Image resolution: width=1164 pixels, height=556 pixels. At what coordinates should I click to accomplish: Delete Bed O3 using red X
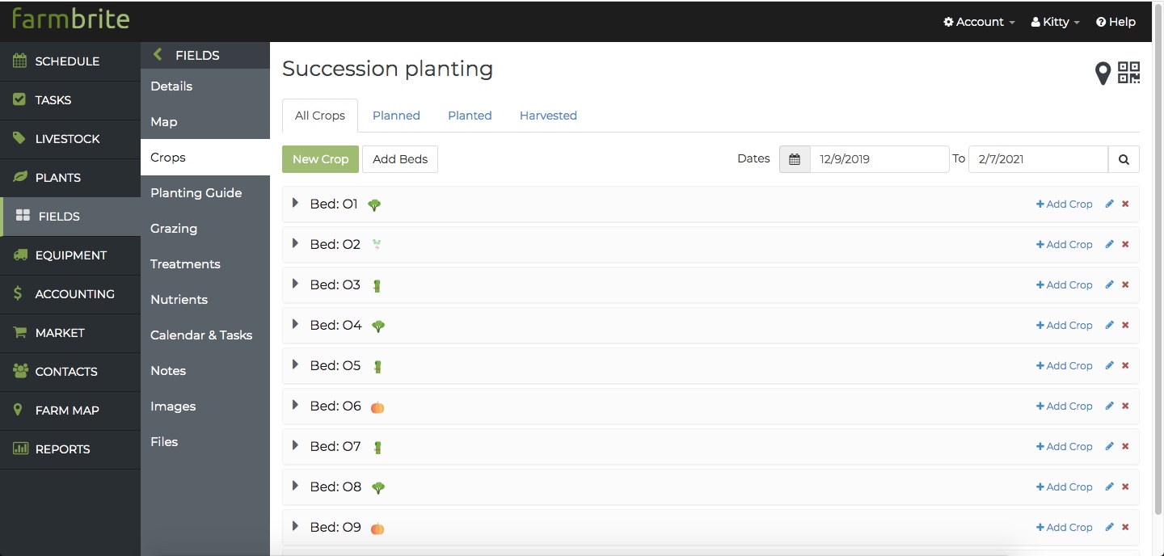1125,285
